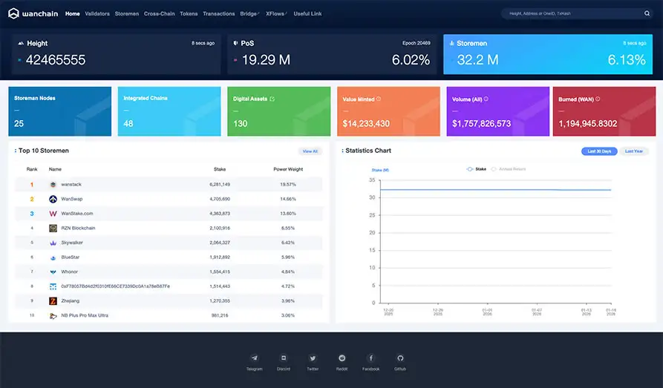
Task: Click the Skywalker crown icon
Action: (x=53, y=243)
